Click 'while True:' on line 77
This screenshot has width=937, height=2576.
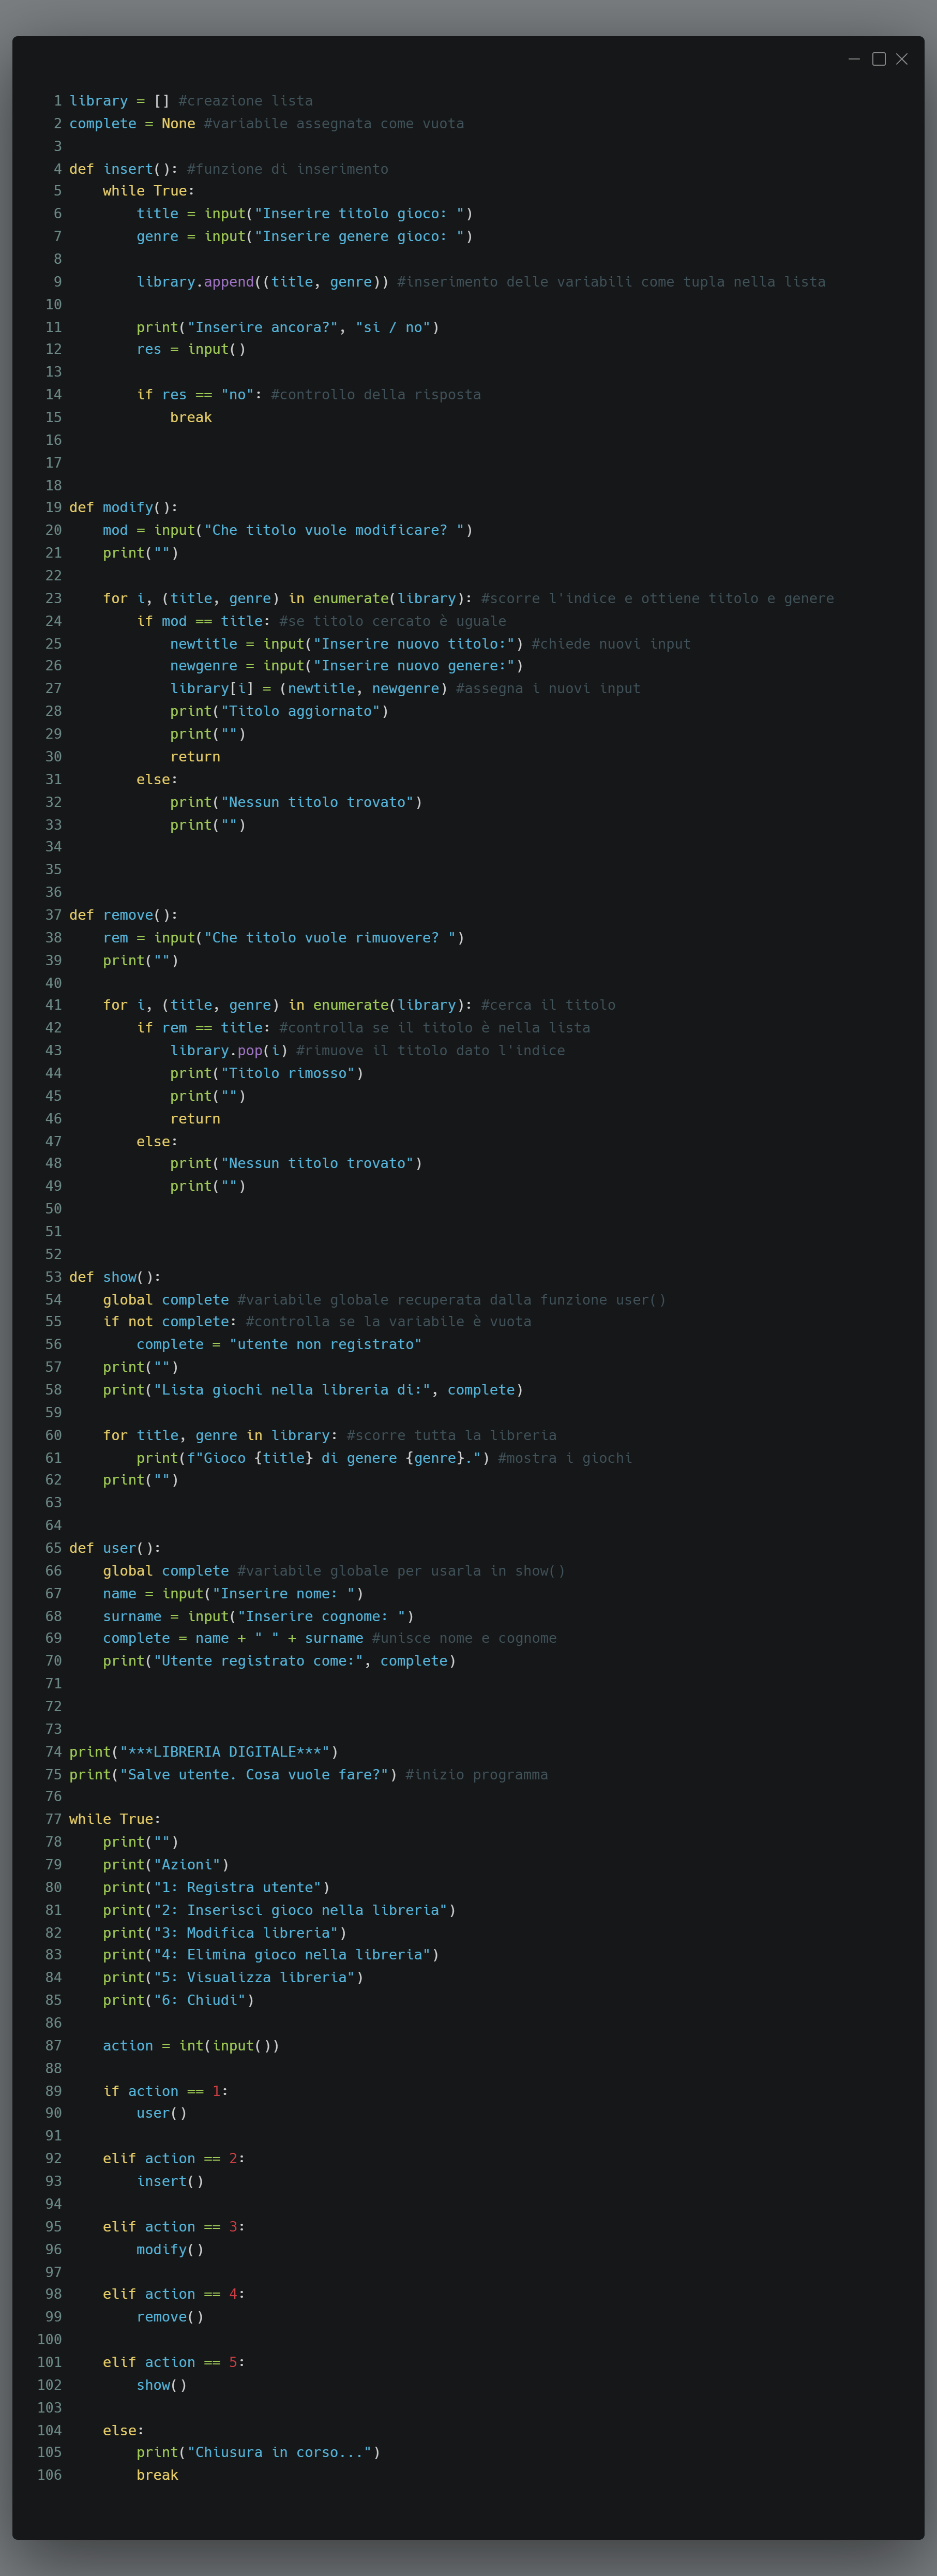[115, 1819]
